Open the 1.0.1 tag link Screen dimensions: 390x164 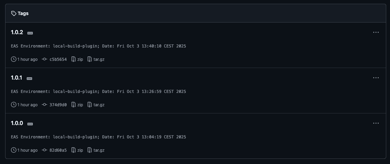(16, 78)
